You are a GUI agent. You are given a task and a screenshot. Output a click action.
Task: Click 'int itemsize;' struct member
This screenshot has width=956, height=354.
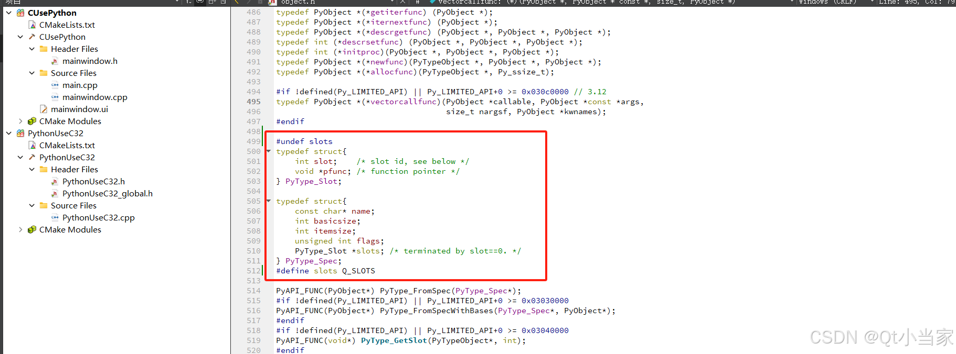325,231
